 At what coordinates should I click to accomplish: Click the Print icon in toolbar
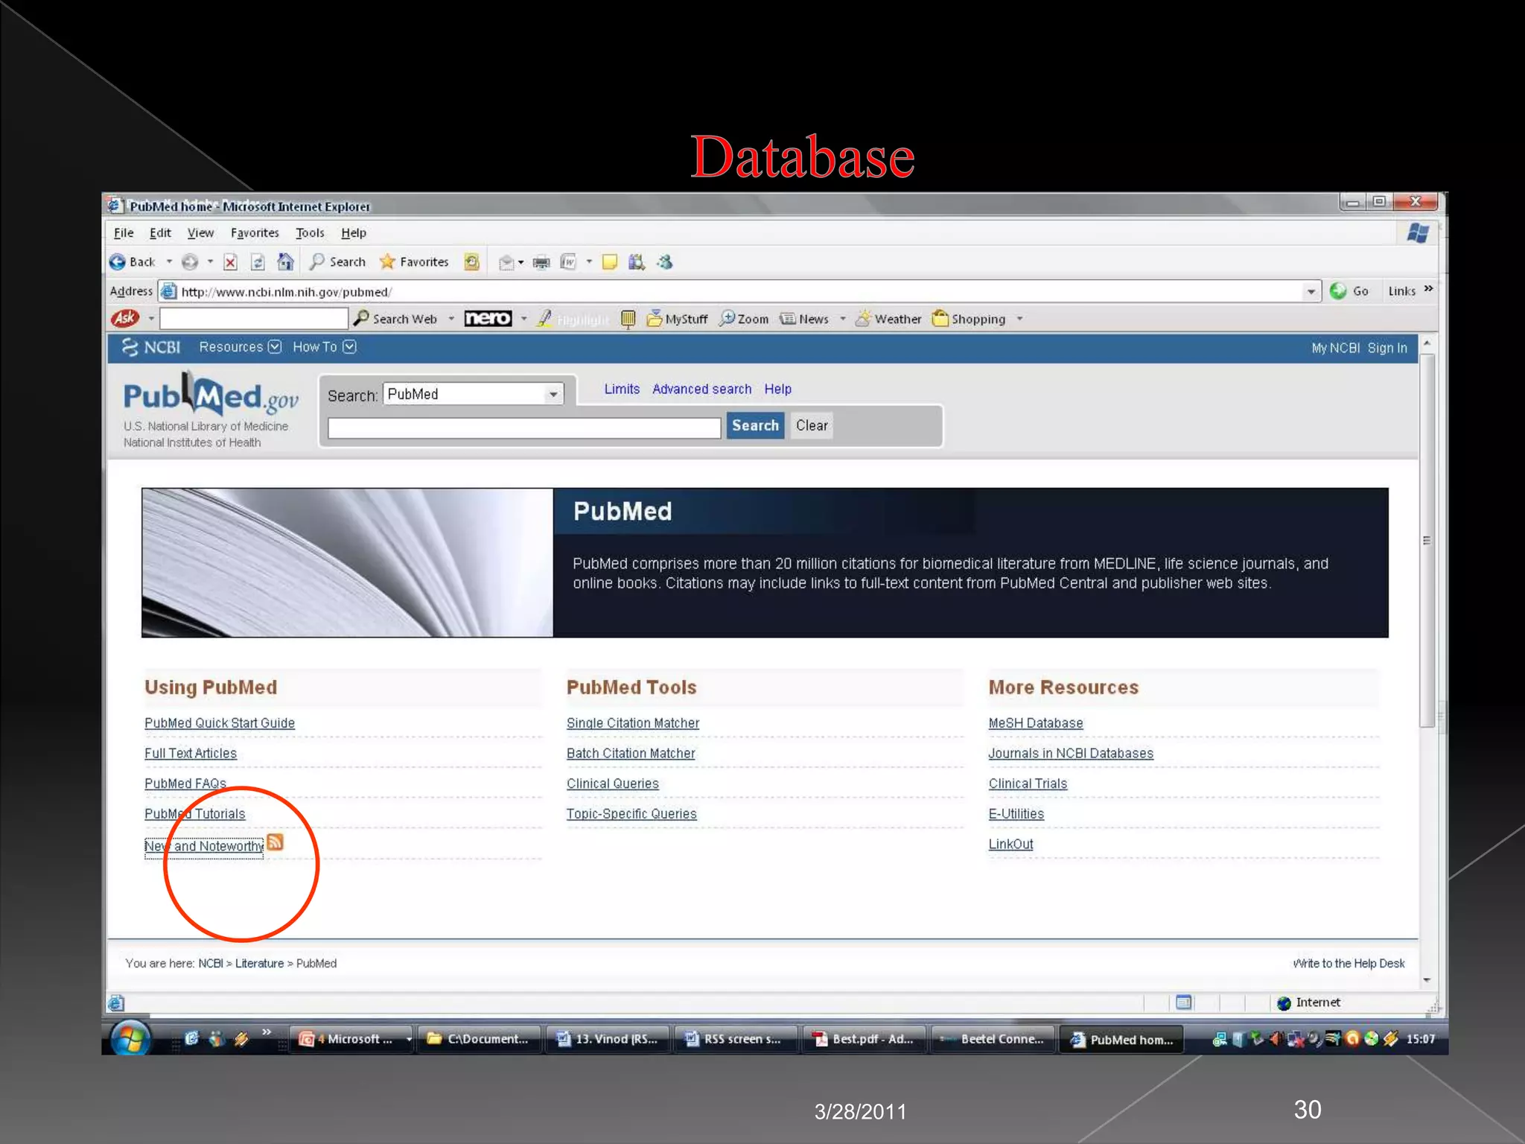(x=541, y=262)
